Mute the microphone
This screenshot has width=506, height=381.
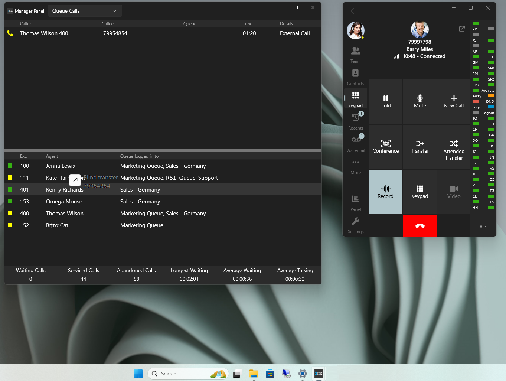coord(420,101)
